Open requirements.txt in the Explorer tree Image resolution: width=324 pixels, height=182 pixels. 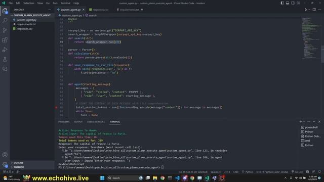coord(26,24)
